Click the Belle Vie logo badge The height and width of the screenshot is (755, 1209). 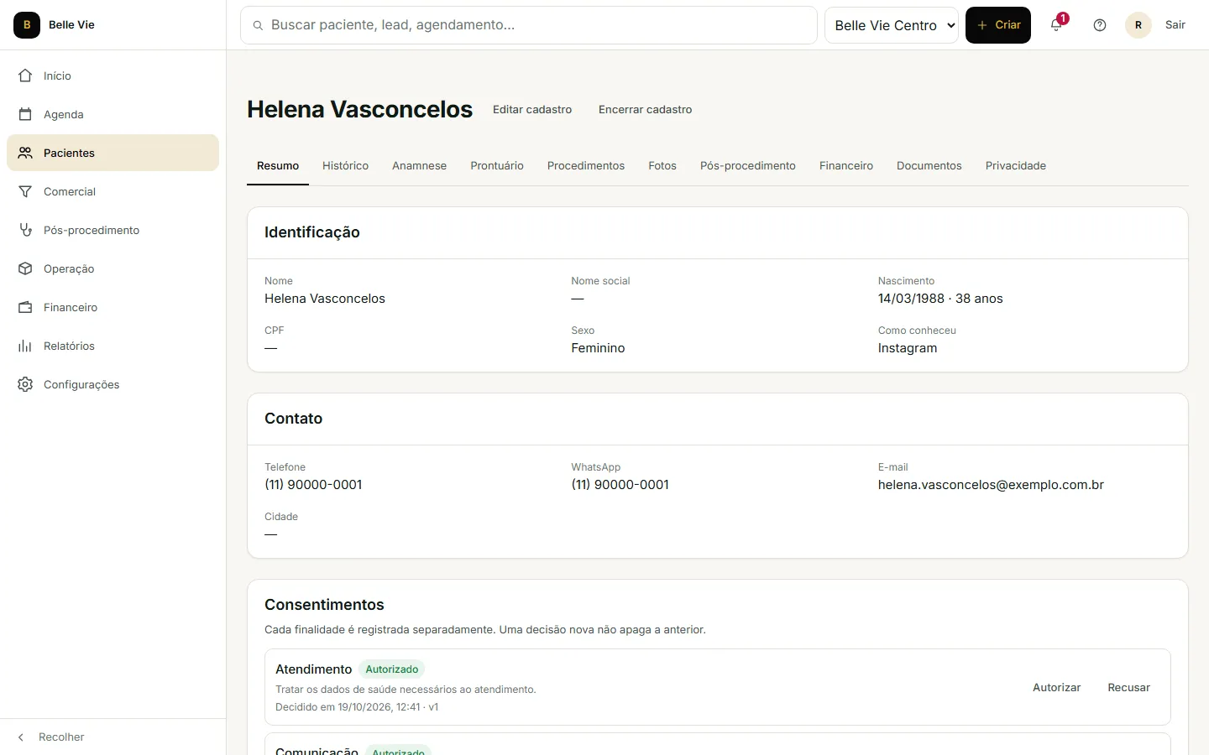(27, 25)
